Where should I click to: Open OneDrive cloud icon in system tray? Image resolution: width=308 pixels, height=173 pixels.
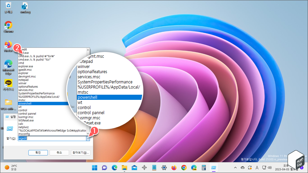click(x=243, y=168)
